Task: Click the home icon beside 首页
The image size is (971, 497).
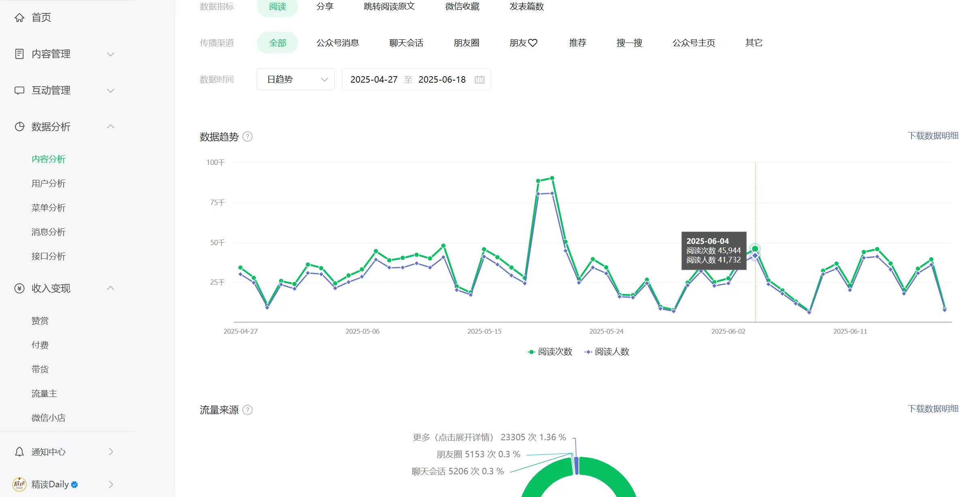Action: click(x=19, y=17)
